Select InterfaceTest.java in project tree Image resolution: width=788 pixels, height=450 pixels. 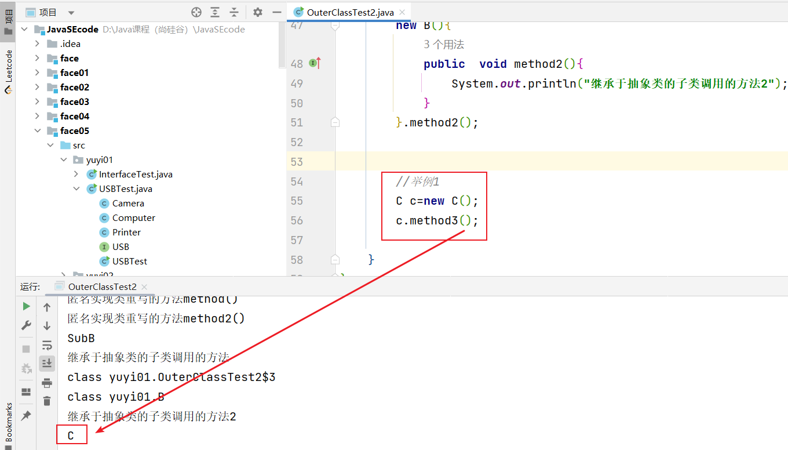[136, 174]
